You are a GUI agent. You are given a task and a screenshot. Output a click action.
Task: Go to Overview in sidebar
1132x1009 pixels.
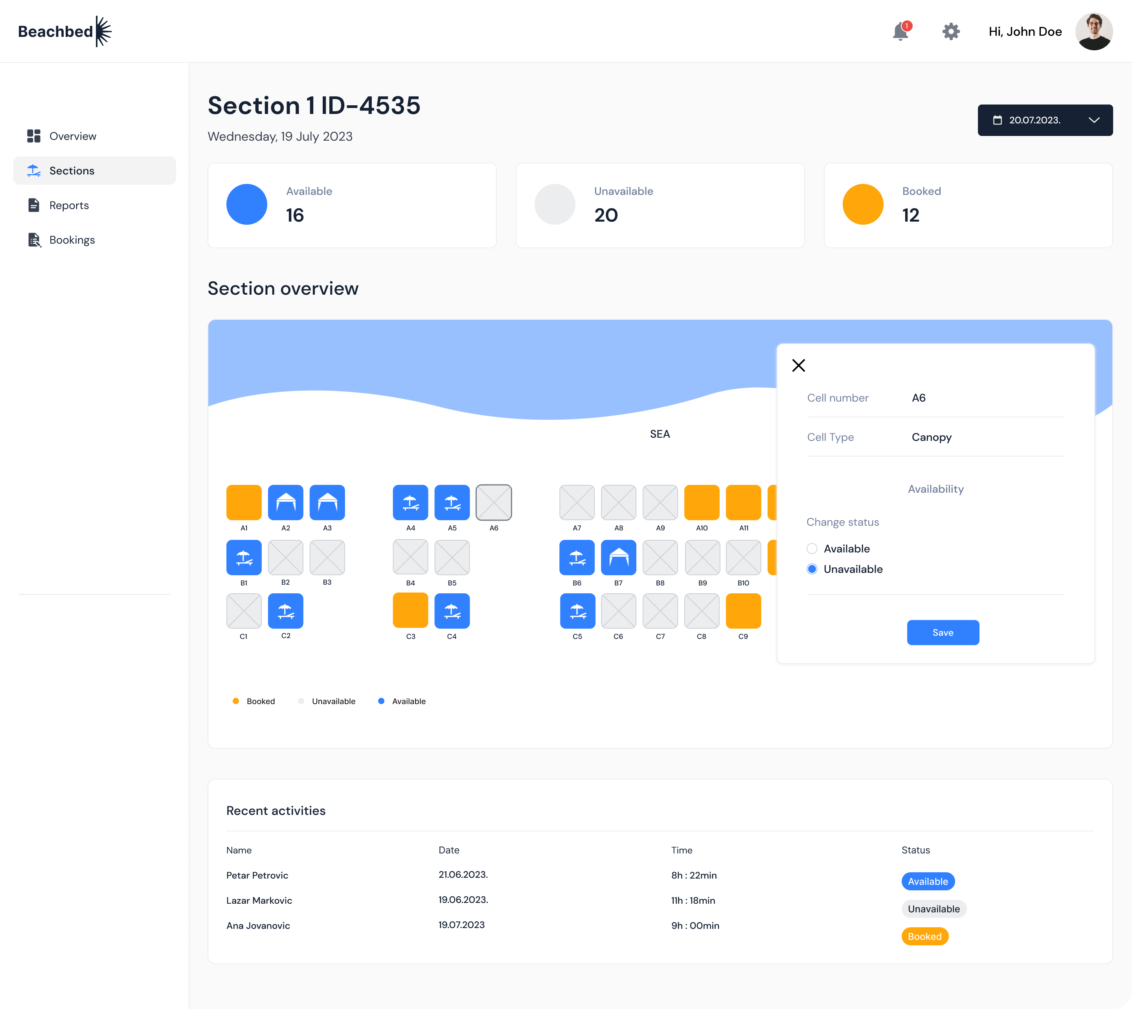point(94,136)
